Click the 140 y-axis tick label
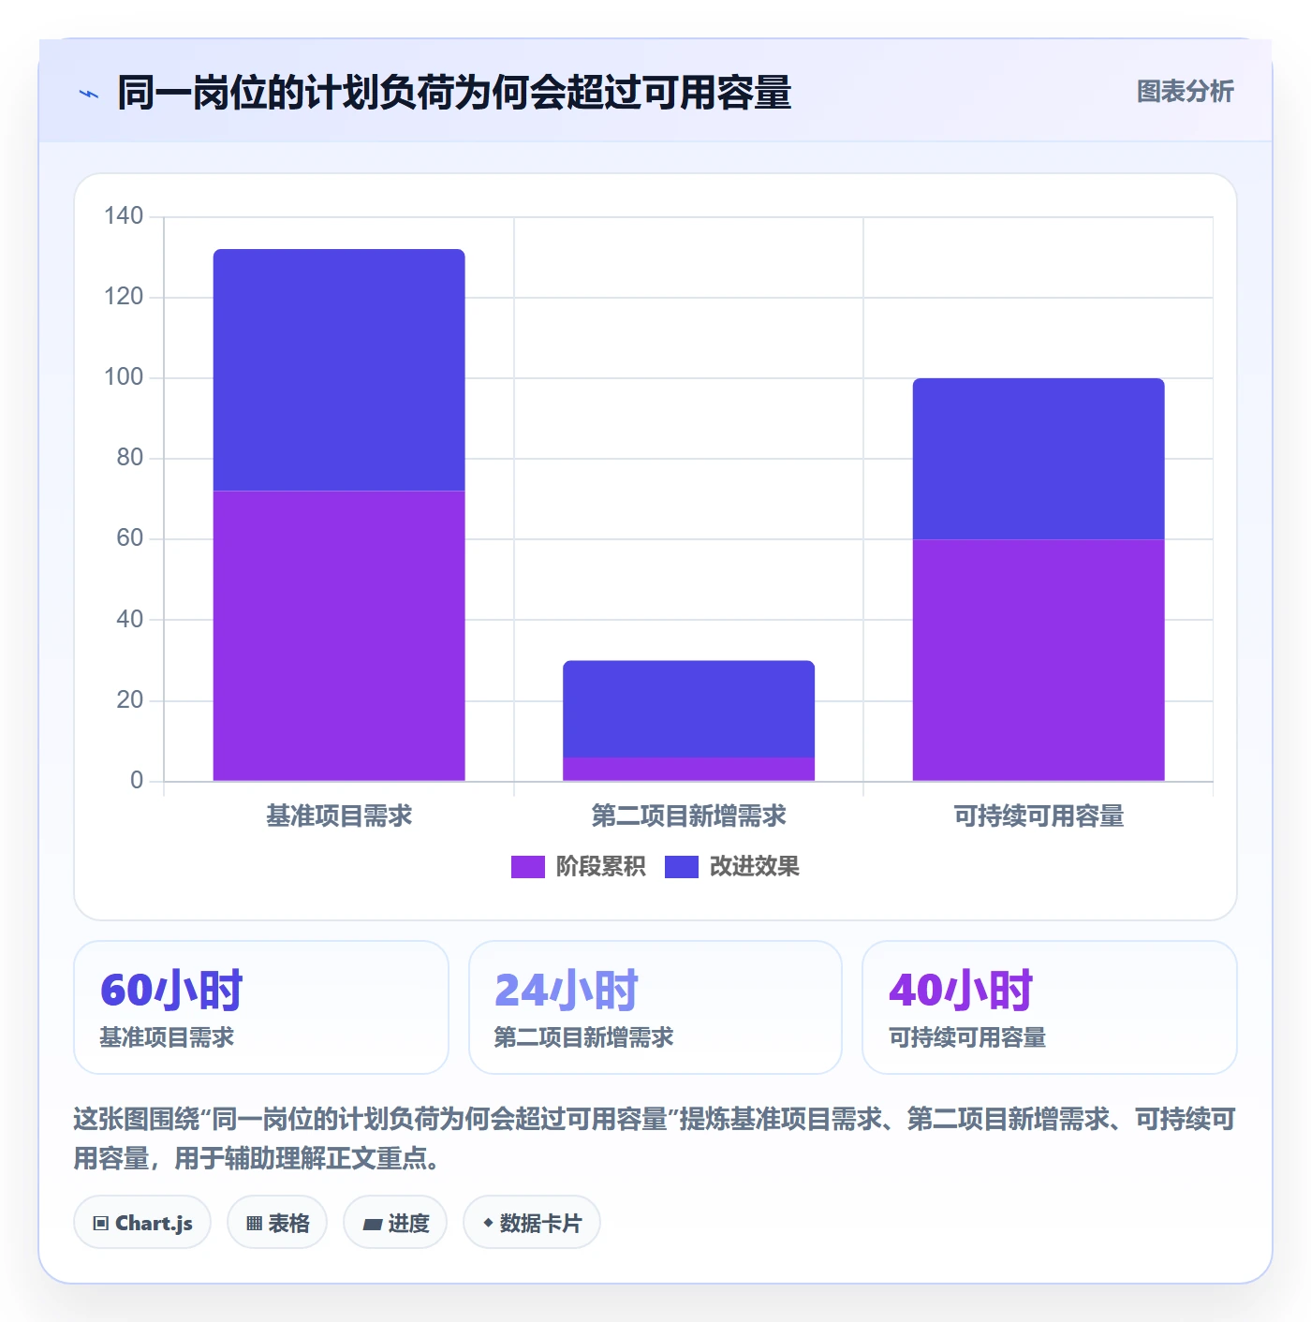This screenshot has height=1322, width=1311. click(x=124, y=216)
